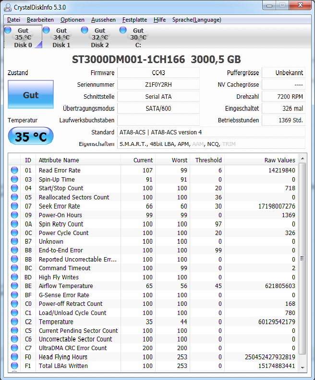The image size is (315, 380).
Task: Click the serial number field Z1F0Y2RH
Action: 158,85
